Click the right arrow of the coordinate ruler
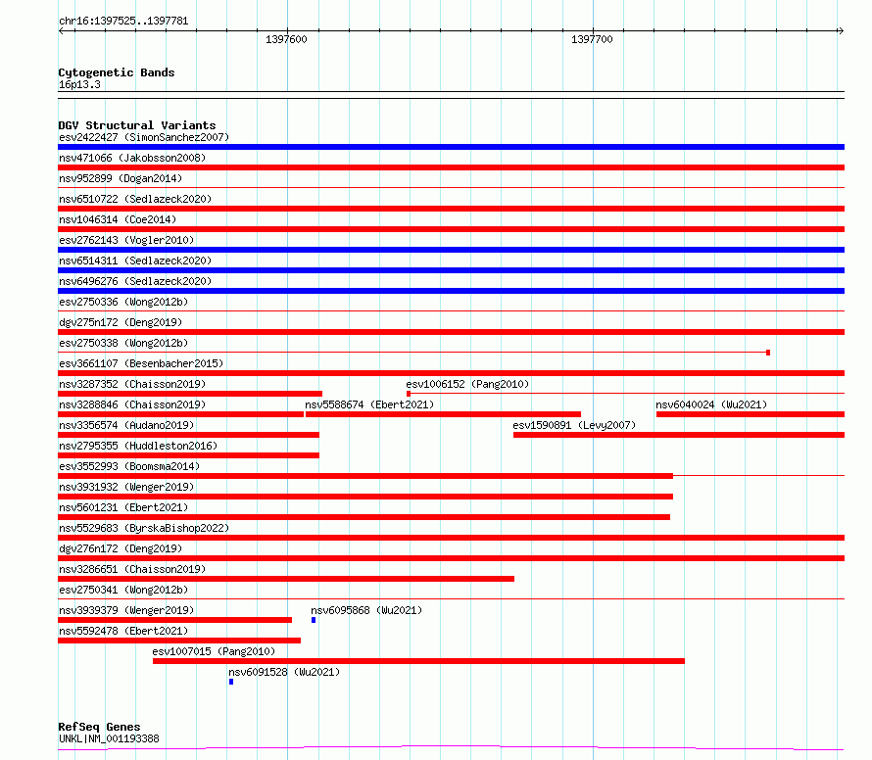Viewport: 872px width, 760px height. [x=841, y=31]
